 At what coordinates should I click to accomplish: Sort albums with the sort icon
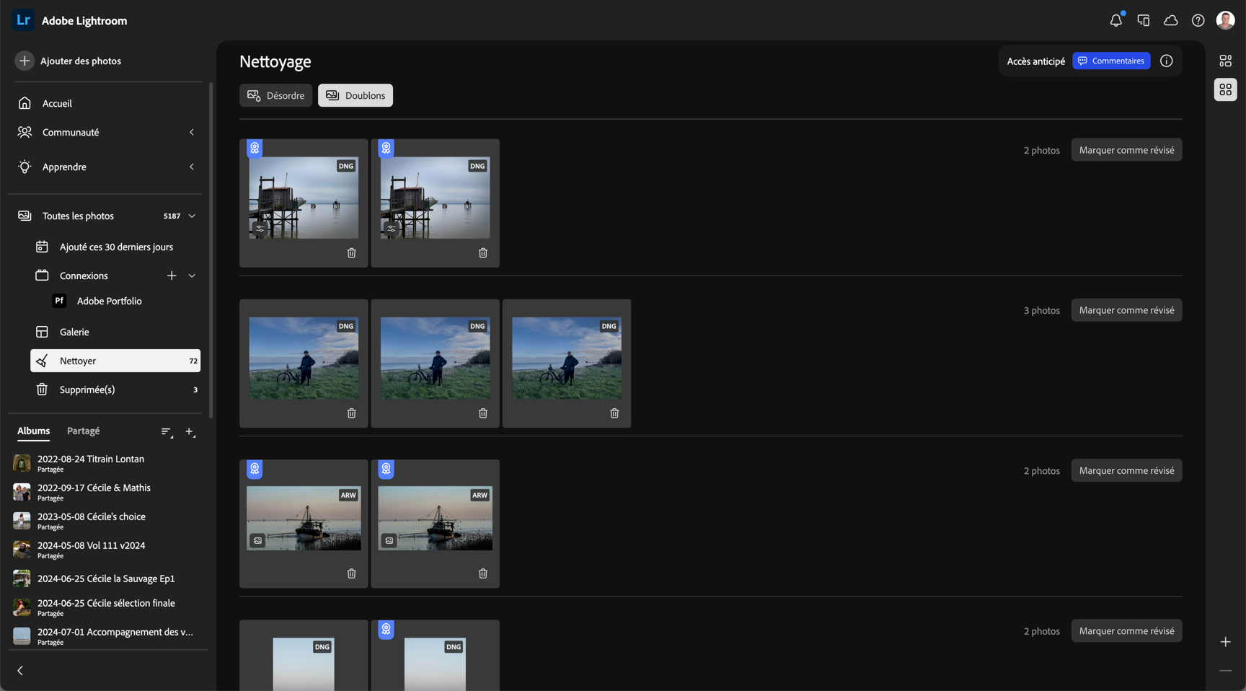tap(167, 432)
